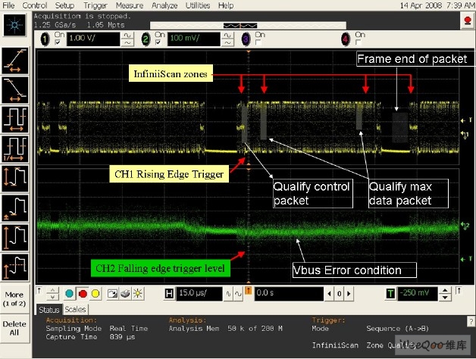Open the Trigger menu
Image resolution: width=476 pixels, height=359 pixels.
click(96, 5)
